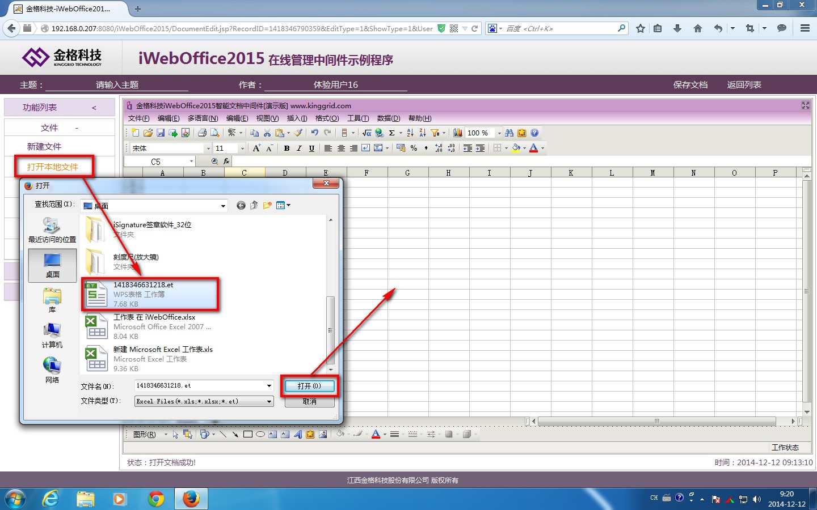Open the 插入(I) menu
Viewport: 817px width, 510px height.
tap(297, 118)
